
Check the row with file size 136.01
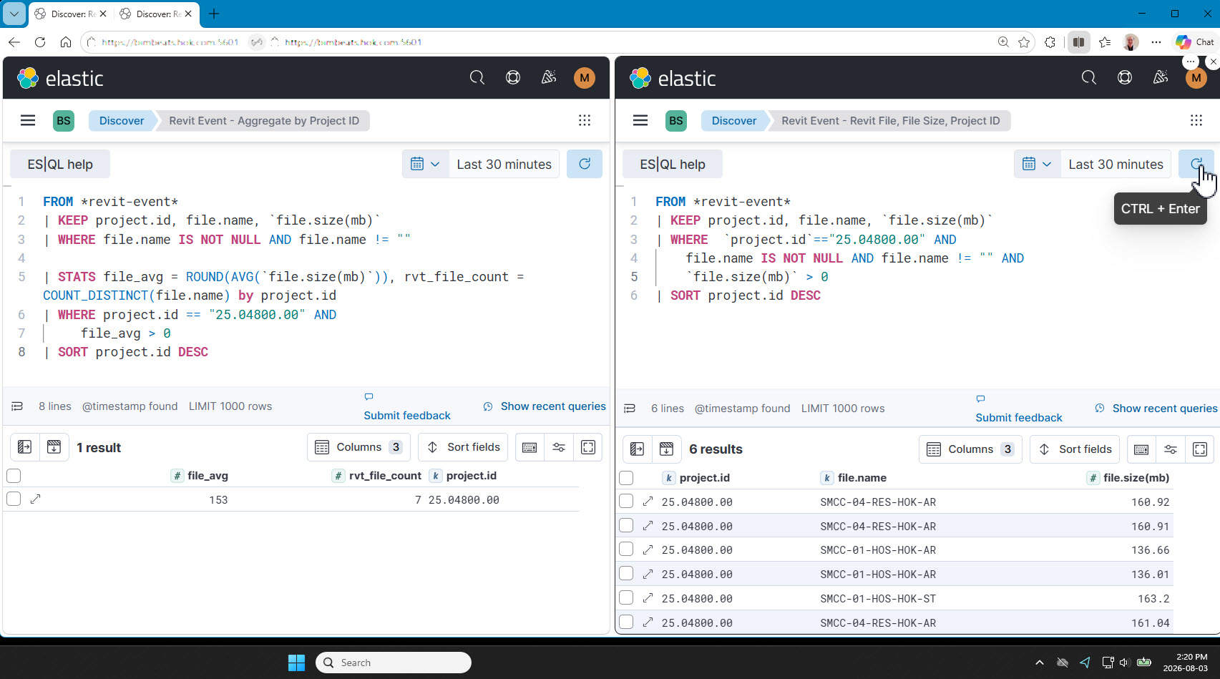coord(626,574)
